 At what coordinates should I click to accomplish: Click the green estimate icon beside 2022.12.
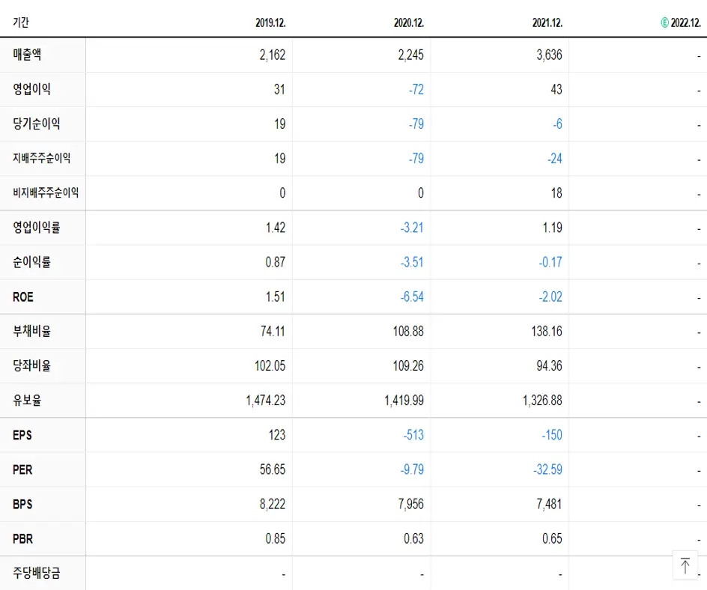664,22
